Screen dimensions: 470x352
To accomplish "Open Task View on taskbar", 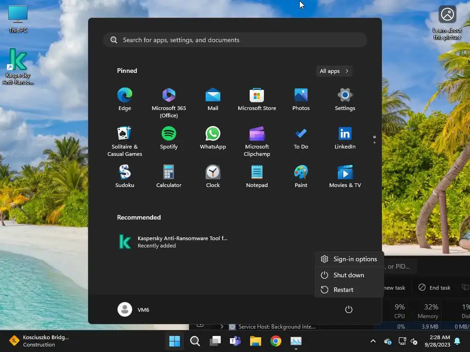I will pos(215,341).
